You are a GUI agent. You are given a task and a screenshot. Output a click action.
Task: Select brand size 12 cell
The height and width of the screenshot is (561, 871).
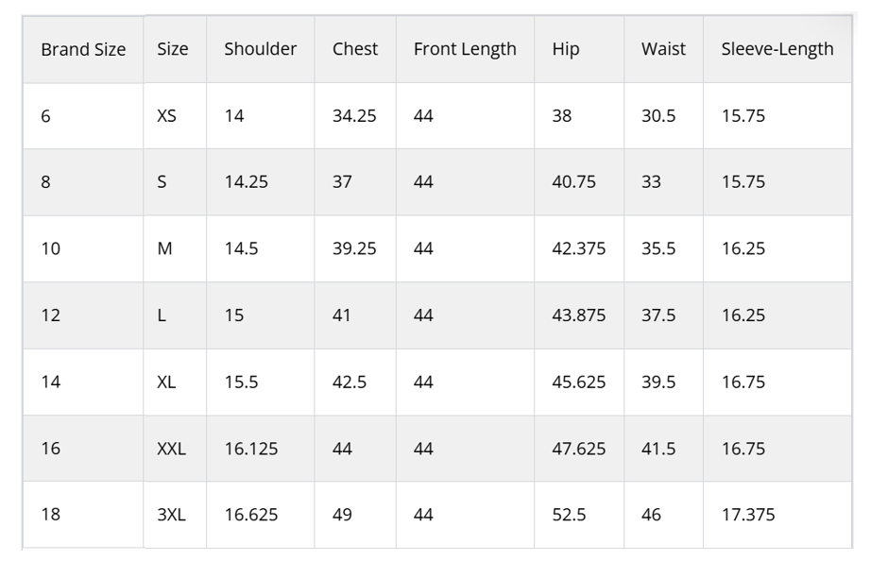tap(83, 315)
